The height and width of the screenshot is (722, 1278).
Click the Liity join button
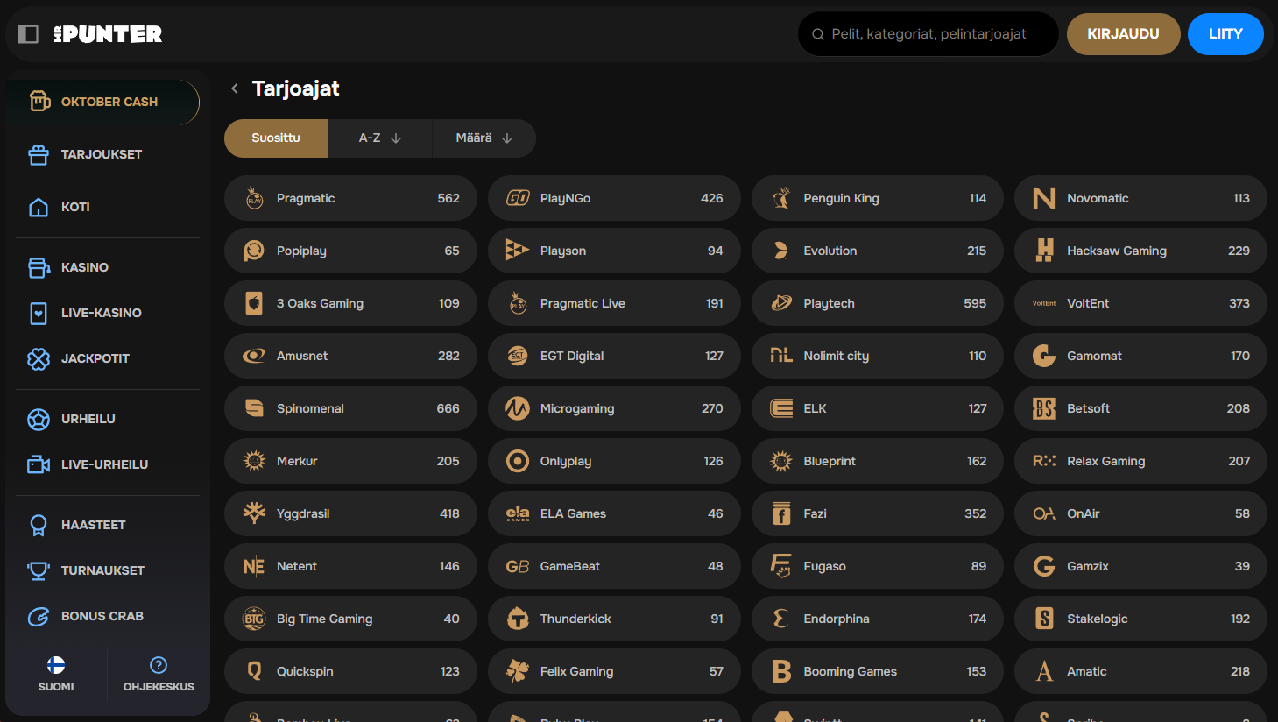(x=1225, y=34)
